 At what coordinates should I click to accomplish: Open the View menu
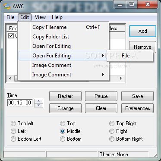40,17
